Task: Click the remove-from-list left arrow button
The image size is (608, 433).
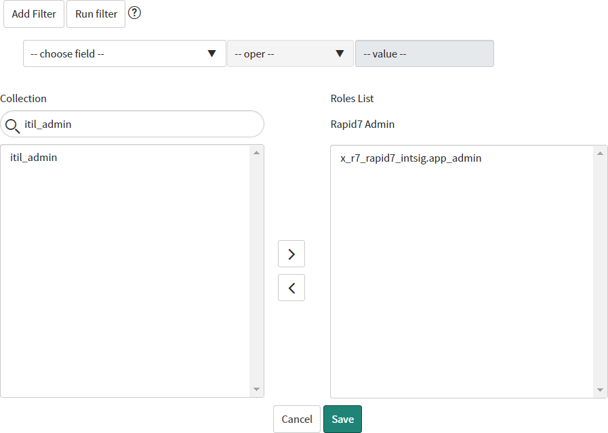Action: pyautogui.click(x=291, y=288)
